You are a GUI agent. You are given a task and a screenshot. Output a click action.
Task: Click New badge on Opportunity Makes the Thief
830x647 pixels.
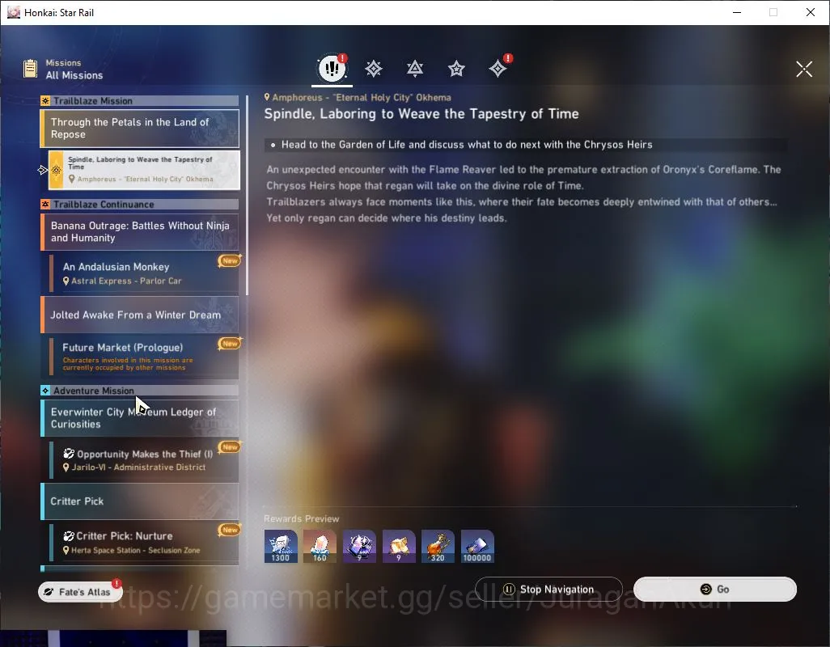230,447
